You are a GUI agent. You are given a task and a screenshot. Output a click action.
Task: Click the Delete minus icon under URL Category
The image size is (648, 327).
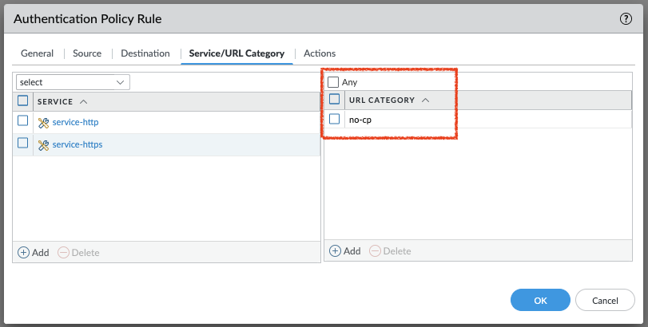376,250
